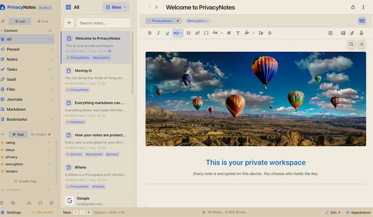The width and height of the screenshot is (373, 217).
Task: Apply italic formatting
Action: 158,33
